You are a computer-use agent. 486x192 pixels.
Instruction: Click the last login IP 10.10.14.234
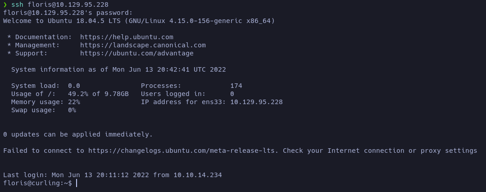(197, 175)
